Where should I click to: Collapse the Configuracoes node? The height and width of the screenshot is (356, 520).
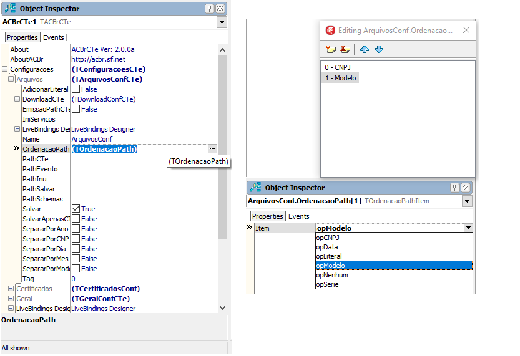click(4, 69)
